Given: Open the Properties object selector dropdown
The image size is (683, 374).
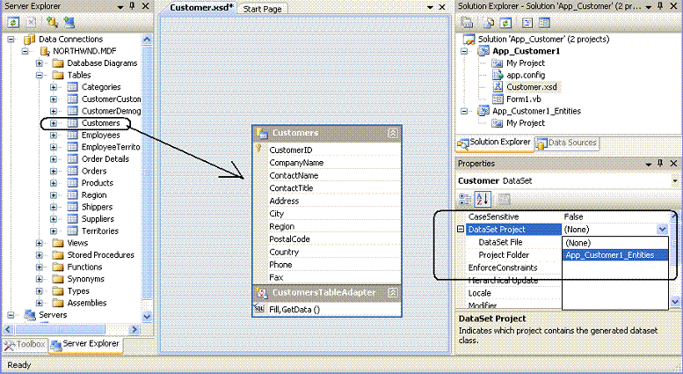Looking at the screenshot, I should pos(675,181).
